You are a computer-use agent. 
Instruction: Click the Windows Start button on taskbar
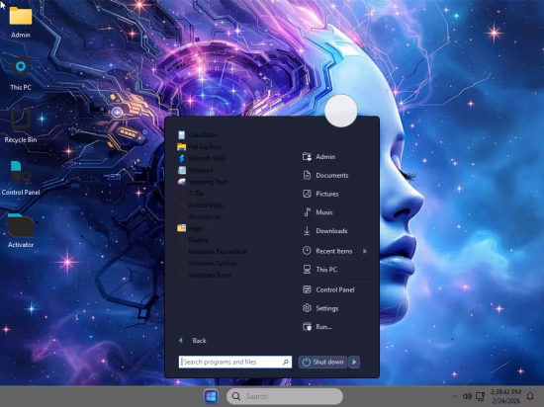pyautogui.click(x=211, y=396)
